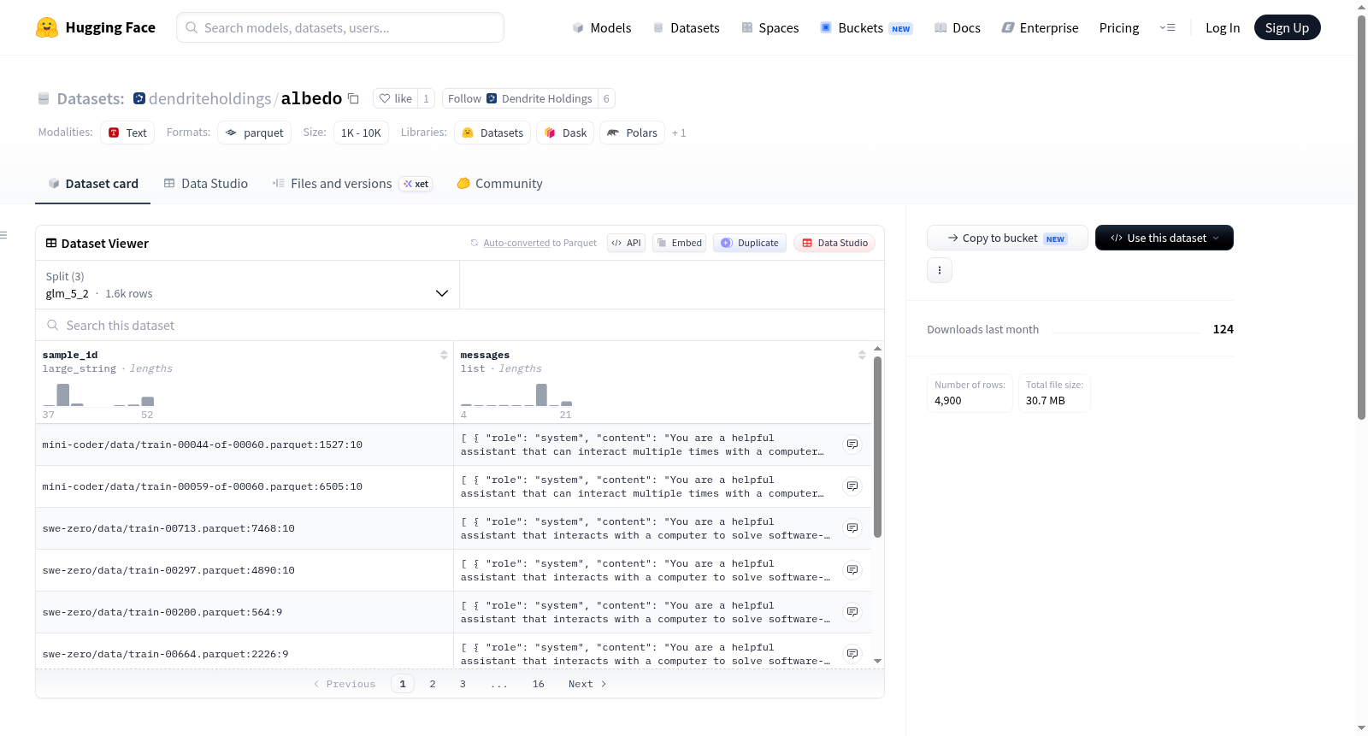
Task: Open conversation view for the train-00044 row
Action: tap(852, 445)
